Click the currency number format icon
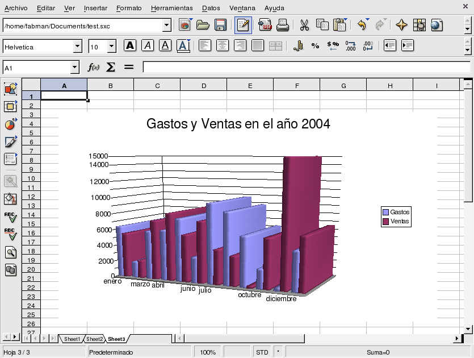Viewport: 474px width, 358px height. 298,45
